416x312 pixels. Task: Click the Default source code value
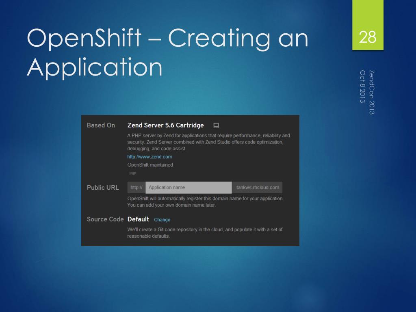[x=138, y=219]
